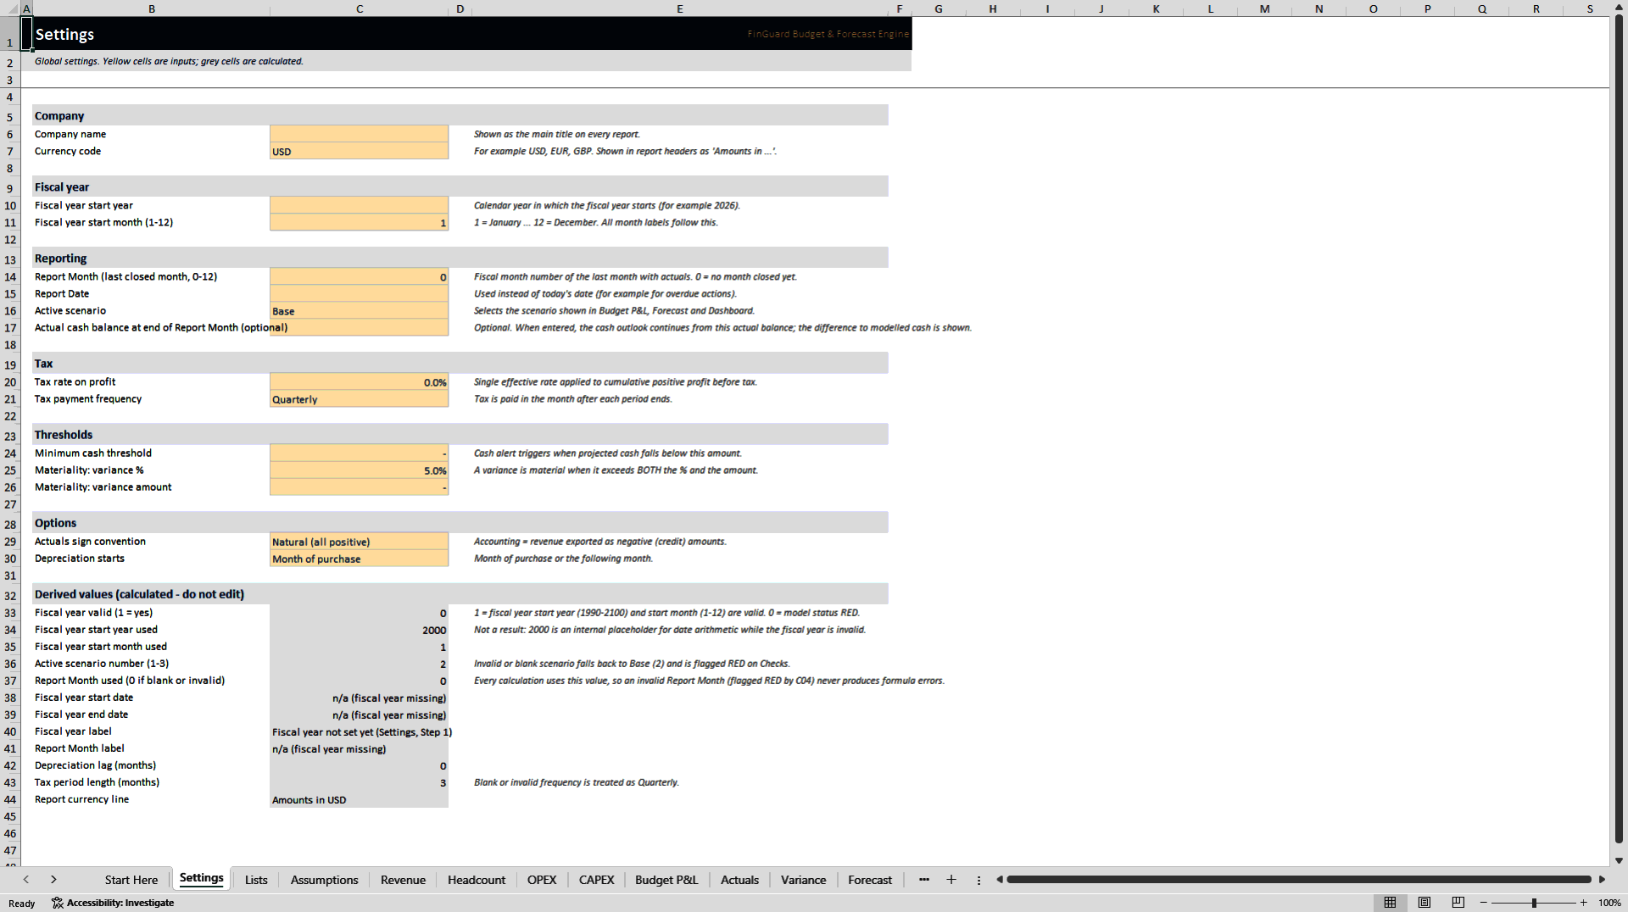Open the OPEX sheet tab
1628x912 pixels.
542,880
